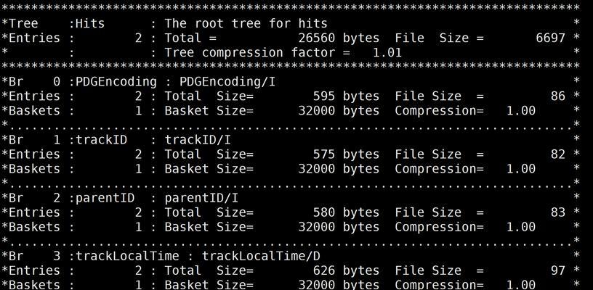Click the trackLocalTime/D type descriptor
The height and width of the screenshot is (290, 593).
click(261, 256)
